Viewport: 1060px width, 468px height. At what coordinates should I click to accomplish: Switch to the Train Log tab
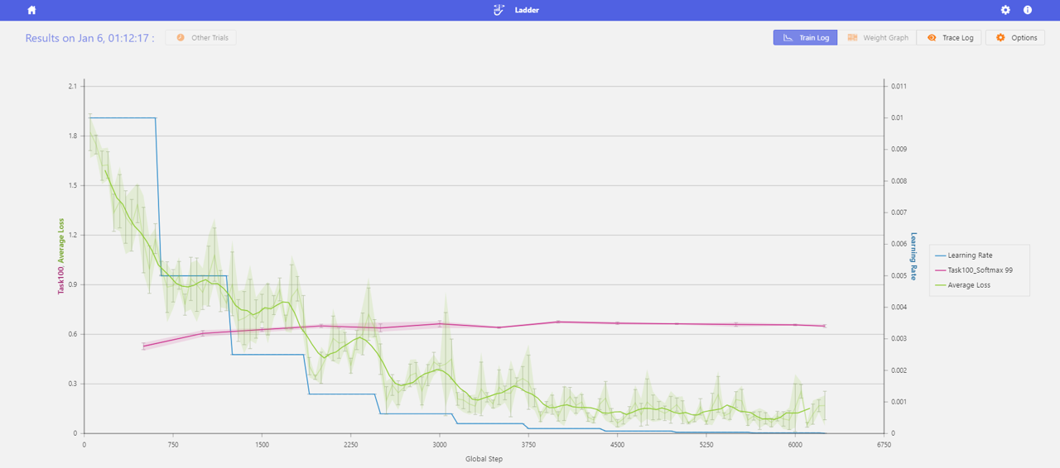(805, 38)
